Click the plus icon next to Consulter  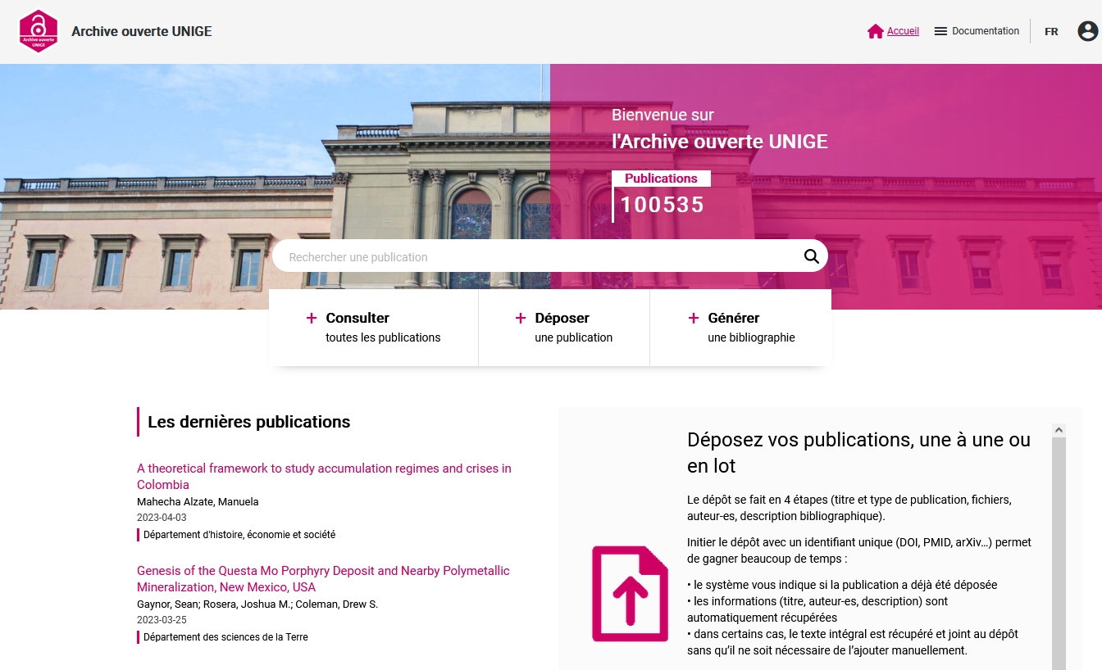(312, 318)
